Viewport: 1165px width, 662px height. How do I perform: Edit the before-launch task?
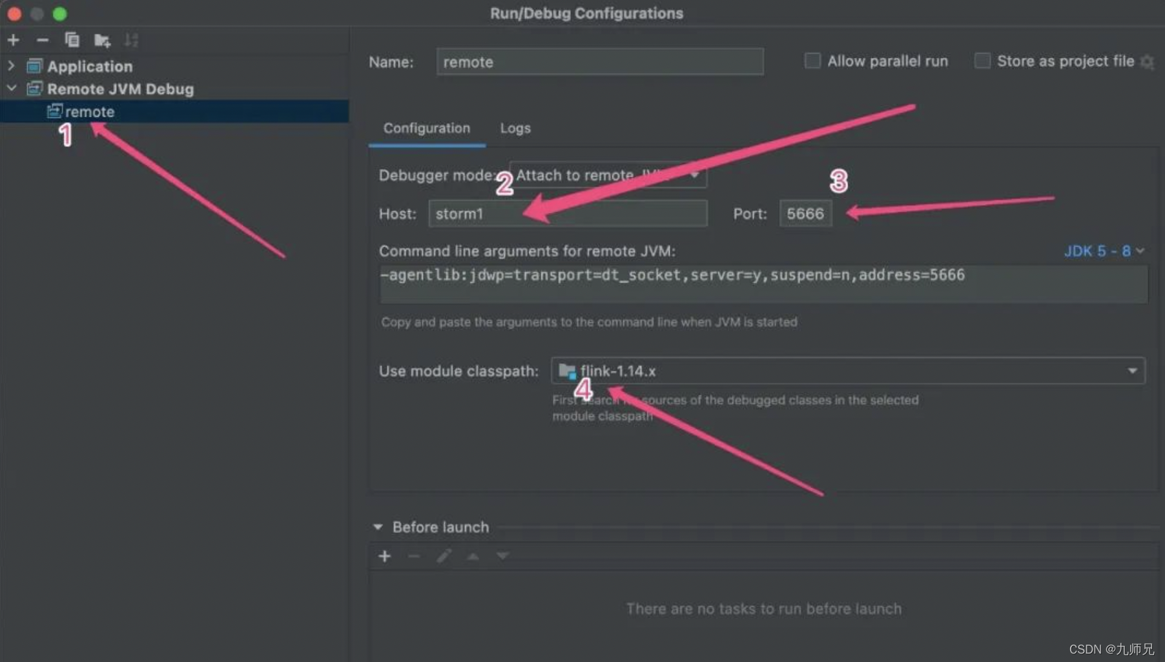444,556
